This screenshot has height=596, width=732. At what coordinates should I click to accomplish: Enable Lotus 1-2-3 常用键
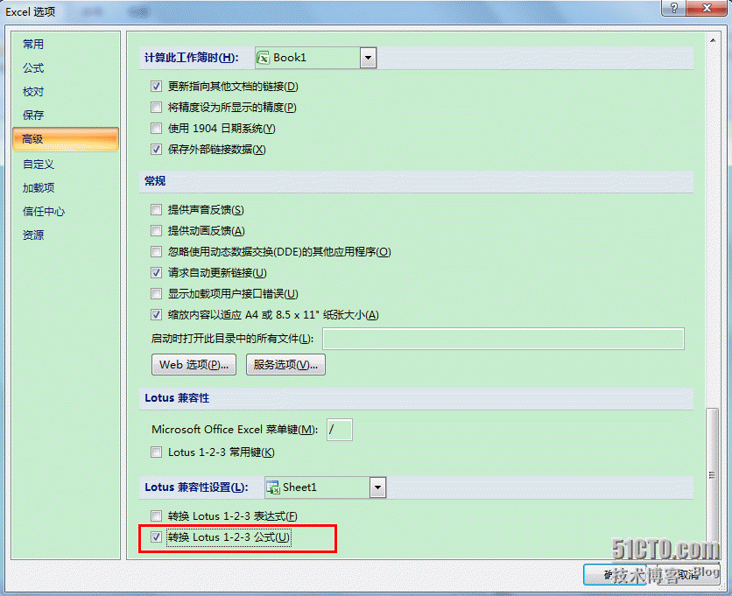[x=156, y=452]
